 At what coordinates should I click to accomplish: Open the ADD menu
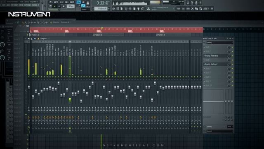[8, 5]
